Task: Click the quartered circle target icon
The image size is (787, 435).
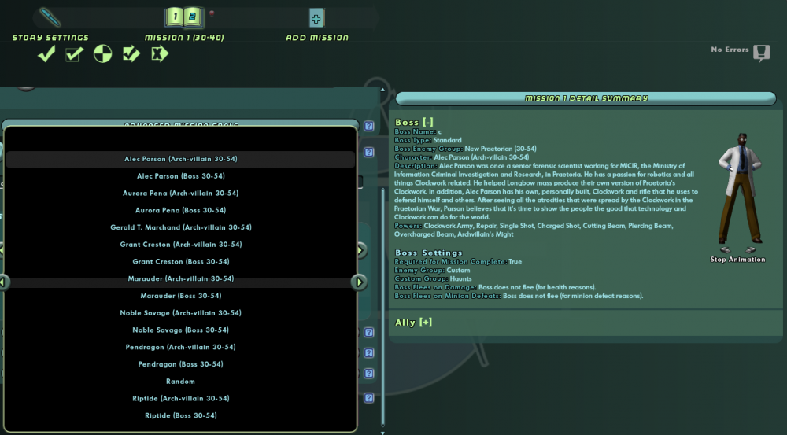Action: pyautogui.click(x=103, y=54)
